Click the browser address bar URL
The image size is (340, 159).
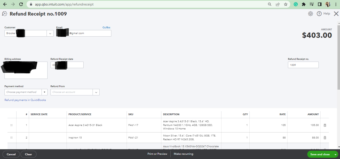click(x=64, y=4)
